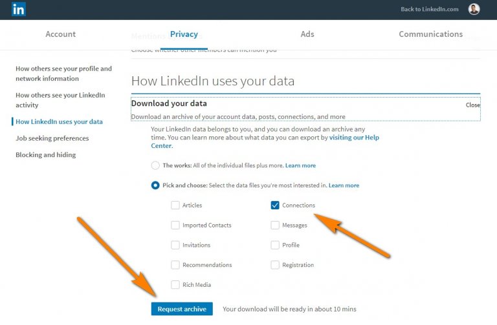Open the profile avatar menu
Viewport: 497px width, 325px height.
[x=474, y=9]
